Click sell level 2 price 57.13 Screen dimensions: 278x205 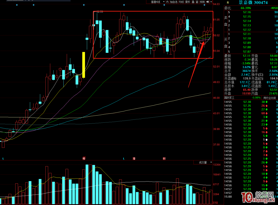[247, 26]
